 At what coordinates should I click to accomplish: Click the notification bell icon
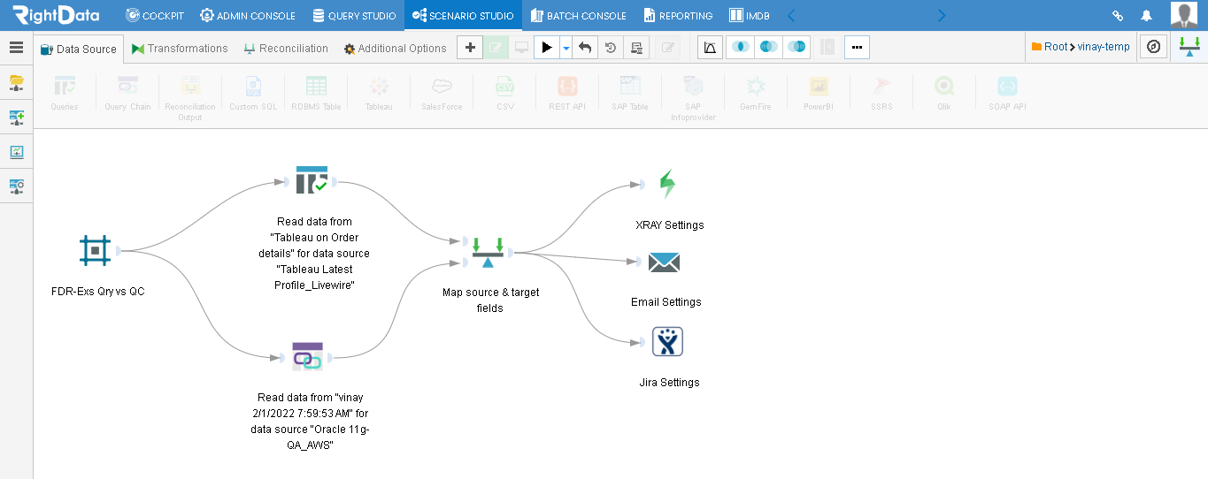point(1146,15)
